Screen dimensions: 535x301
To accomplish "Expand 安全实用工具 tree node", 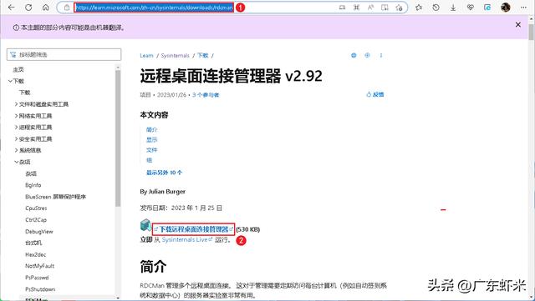I will (x=16, y=139).
